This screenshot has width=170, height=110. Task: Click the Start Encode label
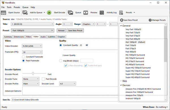pos(59,12)
